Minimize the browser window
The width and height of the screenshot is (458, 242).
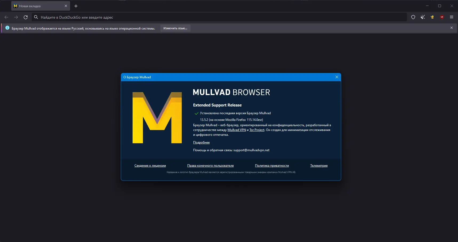click(427, 6)
